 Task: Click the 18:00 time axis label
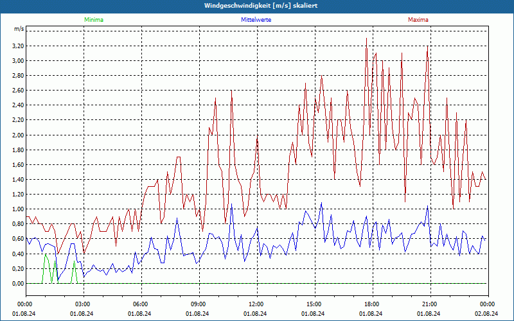coord(373,304)
